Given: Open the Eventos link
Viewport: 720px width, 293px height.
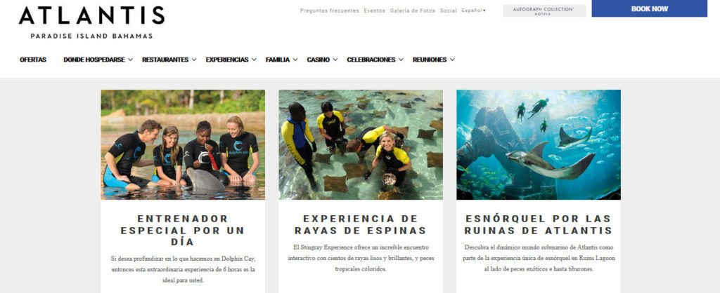Looking at the screenshot, I should pyautogui.click(x=375, y=11).
